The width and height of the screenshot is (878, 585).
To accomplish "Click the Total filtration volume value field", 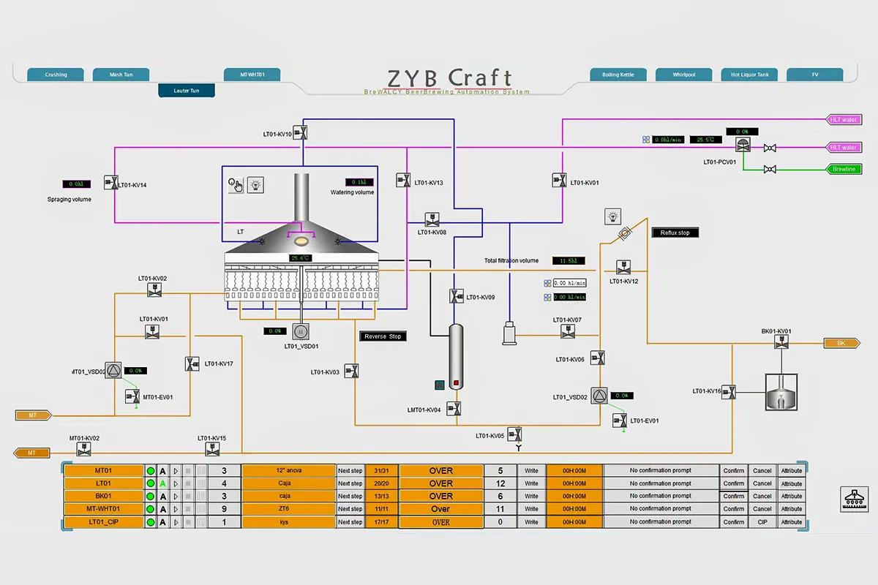I will point(569,260).
